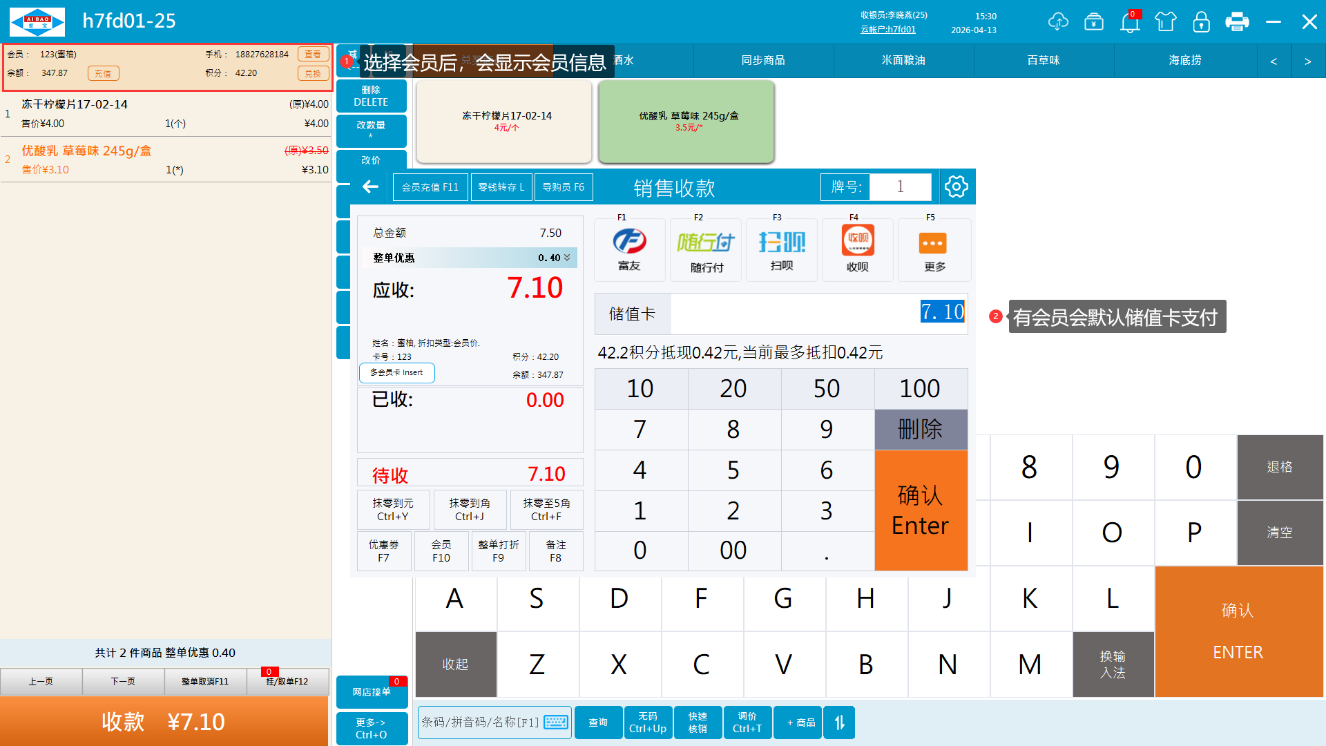Expand 整单优惠 discount dropdown

(567, 258)
